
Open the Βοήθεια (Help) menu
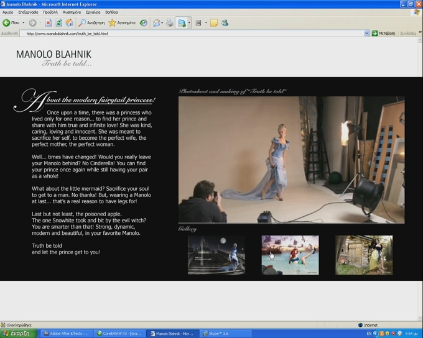tap(111, 12)
